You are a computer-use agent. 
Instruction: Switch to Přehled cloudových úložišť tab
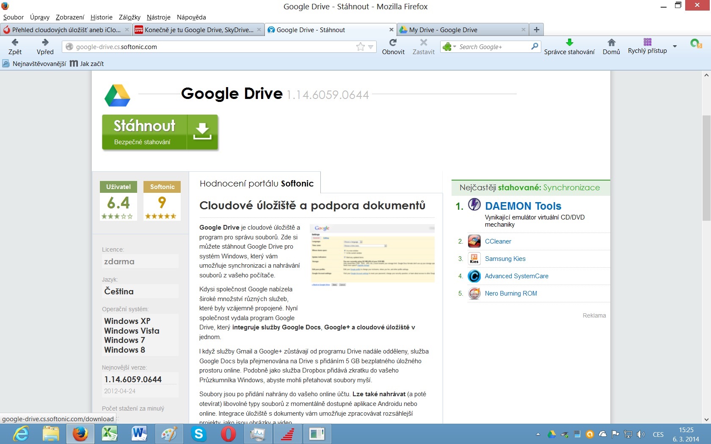coord(66,30)
